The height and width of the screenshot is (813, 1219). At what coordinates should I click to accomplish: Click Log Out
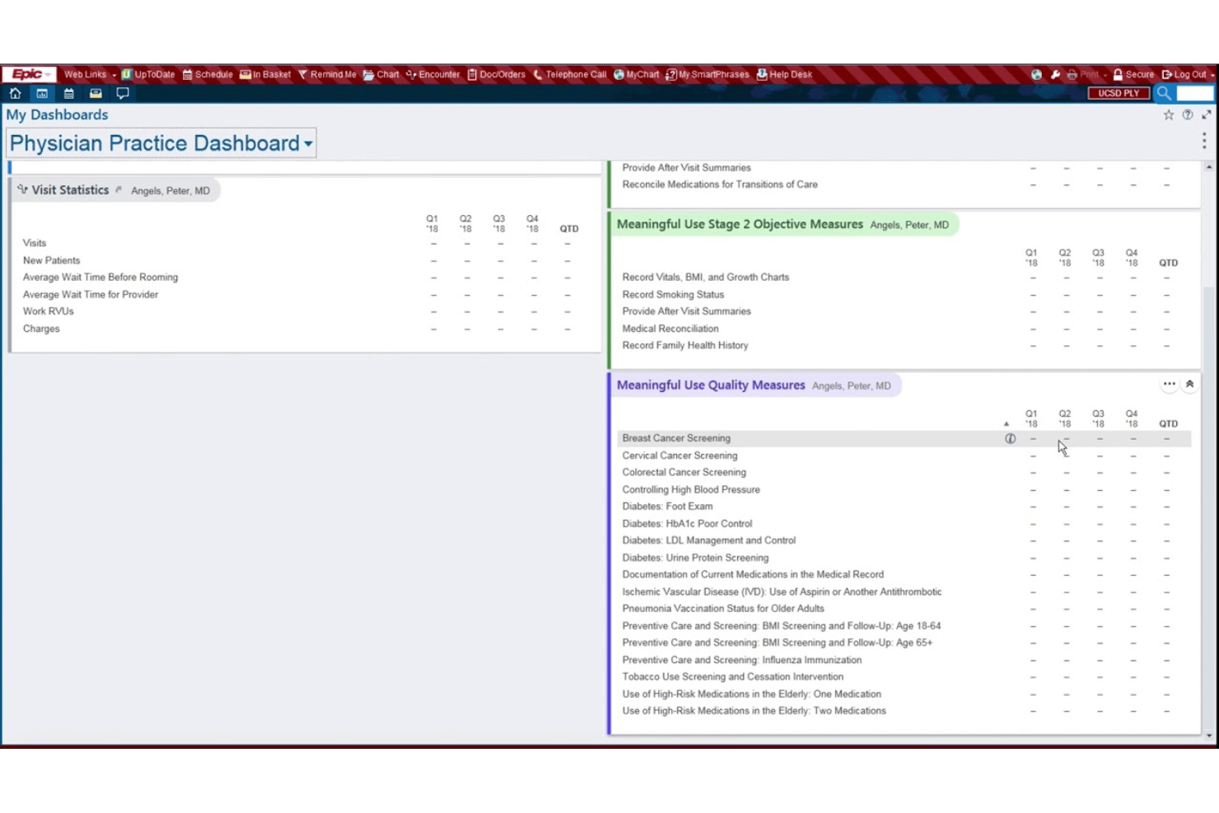pos(1184,74)
